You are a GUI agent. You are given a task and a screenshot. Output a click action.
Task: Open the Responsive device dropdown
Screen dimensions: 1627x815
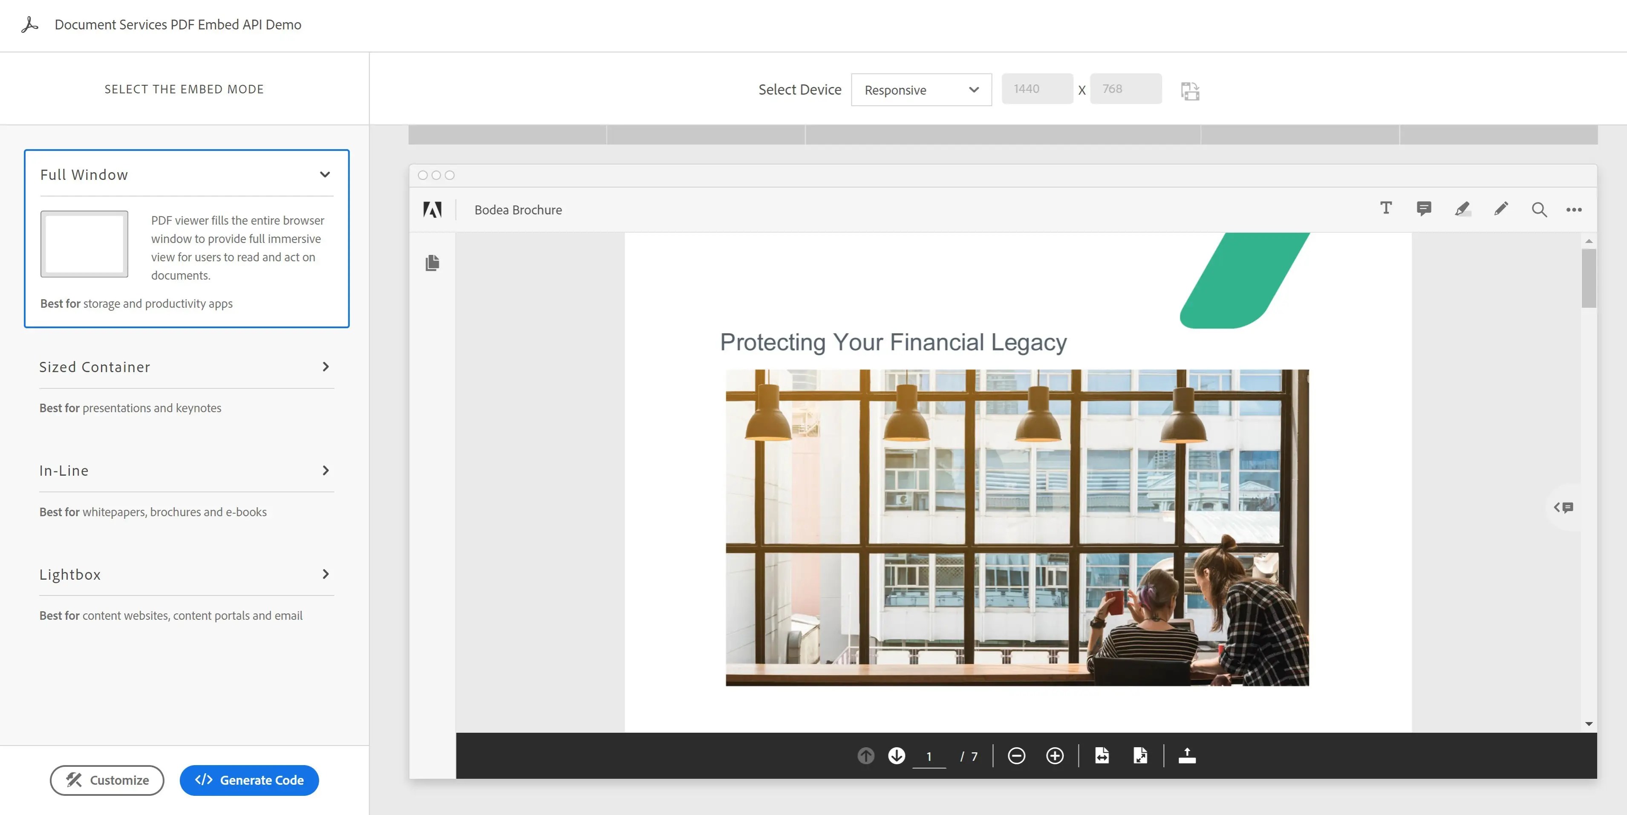pos(921,90)
